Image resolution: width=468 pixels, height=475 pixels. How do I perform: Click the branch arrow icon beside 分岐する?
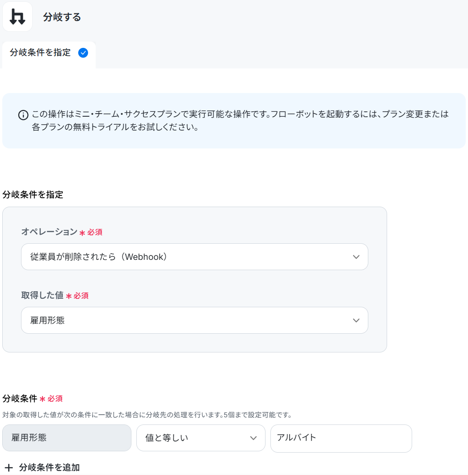(17, 17)
